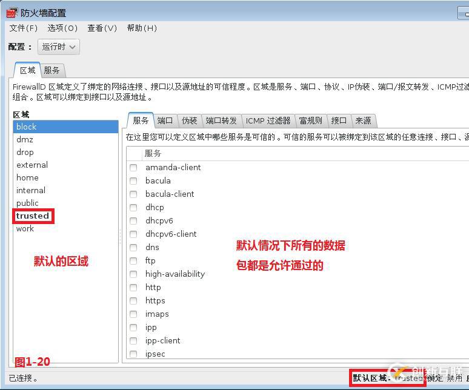Enable the dhcp service checkbox
This screenshot has height=390, width=469.
133,207
